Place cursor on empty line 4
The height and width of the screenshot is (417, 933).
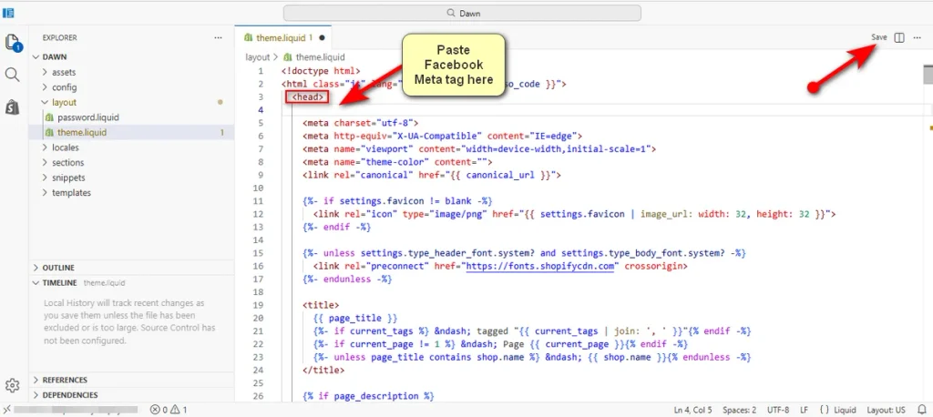tap(601, 110)
